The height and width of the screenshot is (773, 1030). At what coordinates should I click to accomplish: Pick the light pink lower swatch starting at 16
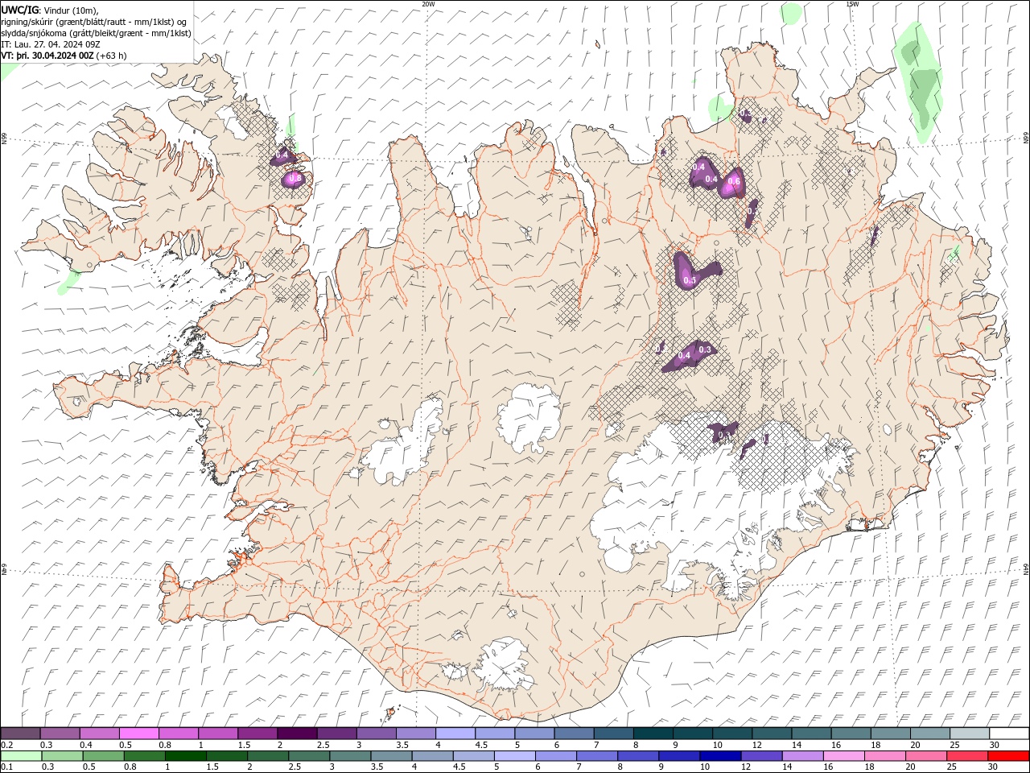coord(843,756)
